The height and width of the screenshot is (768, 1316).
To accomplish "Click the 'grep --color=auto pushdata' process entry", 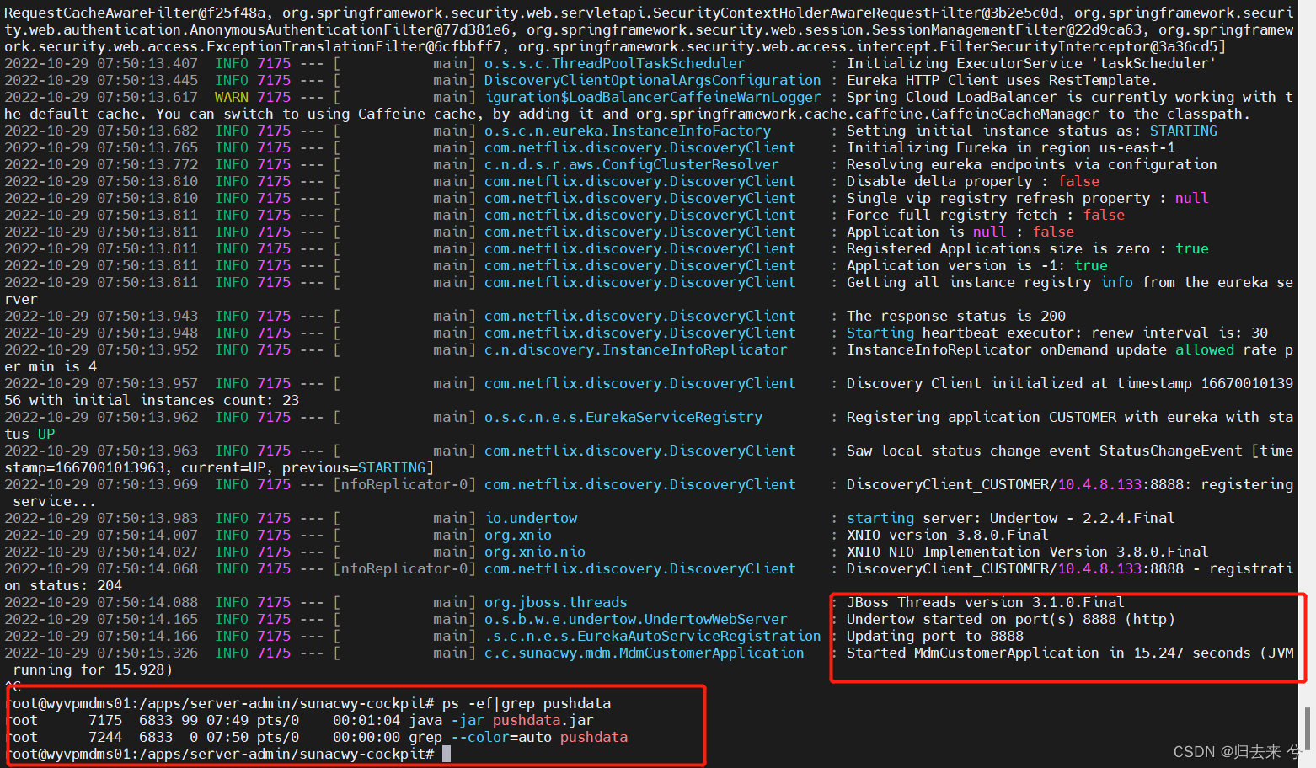I will (x=517, y=738).
